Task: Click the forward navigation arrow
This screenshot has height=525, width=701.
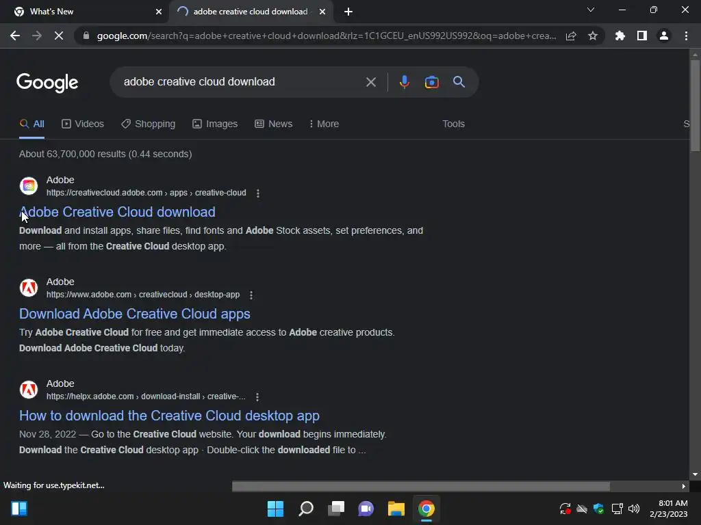Action: tap(37, 36)
